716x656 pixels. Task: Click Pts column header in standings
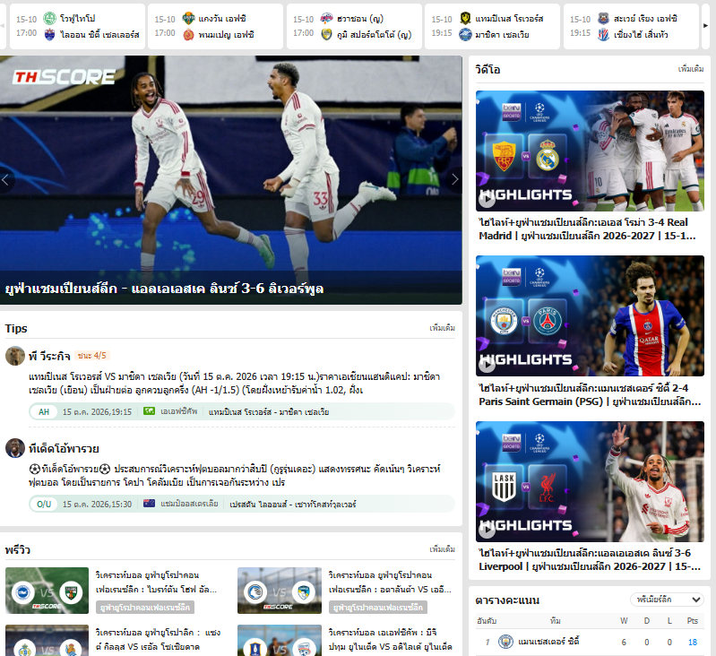[693, 620]
